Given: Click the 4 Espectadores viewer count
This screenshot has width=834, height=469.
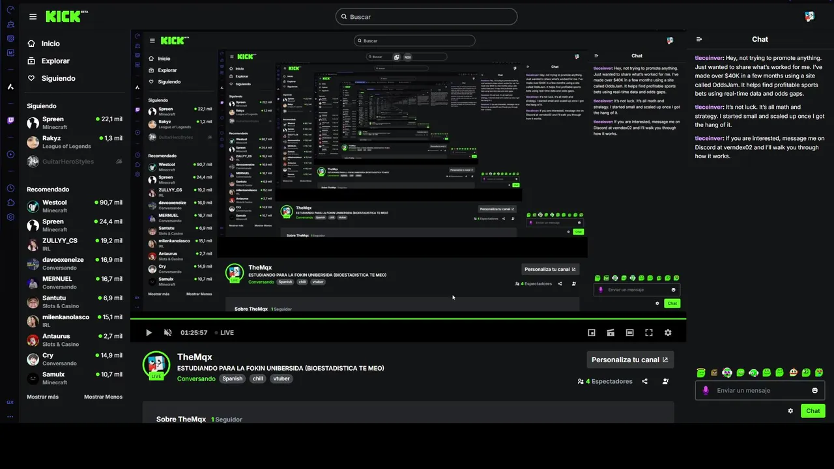Looking at the screenshot, I should 605,381.
